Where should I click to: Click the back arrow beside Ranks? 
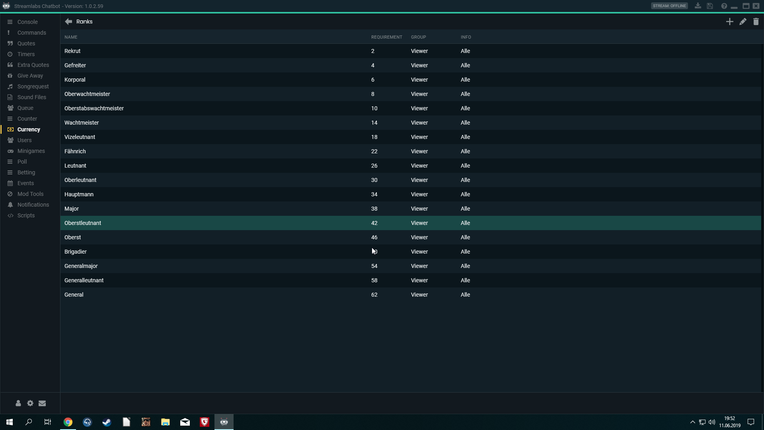point(68,21)
